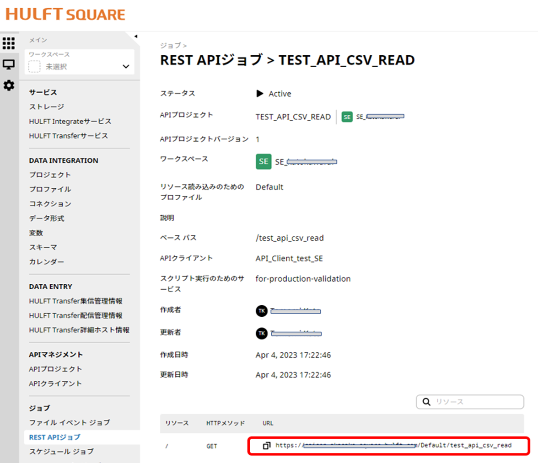The image size is (538, 463).
Task: Open the apps grid icon in the left rail
Action: (x=9, y=43)
